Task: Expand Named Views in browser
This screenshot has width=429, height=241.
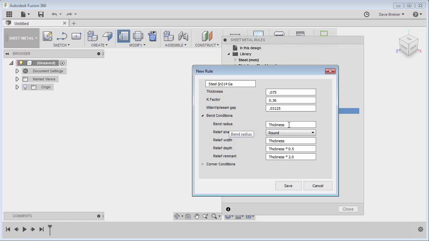Action: (17, 79)
